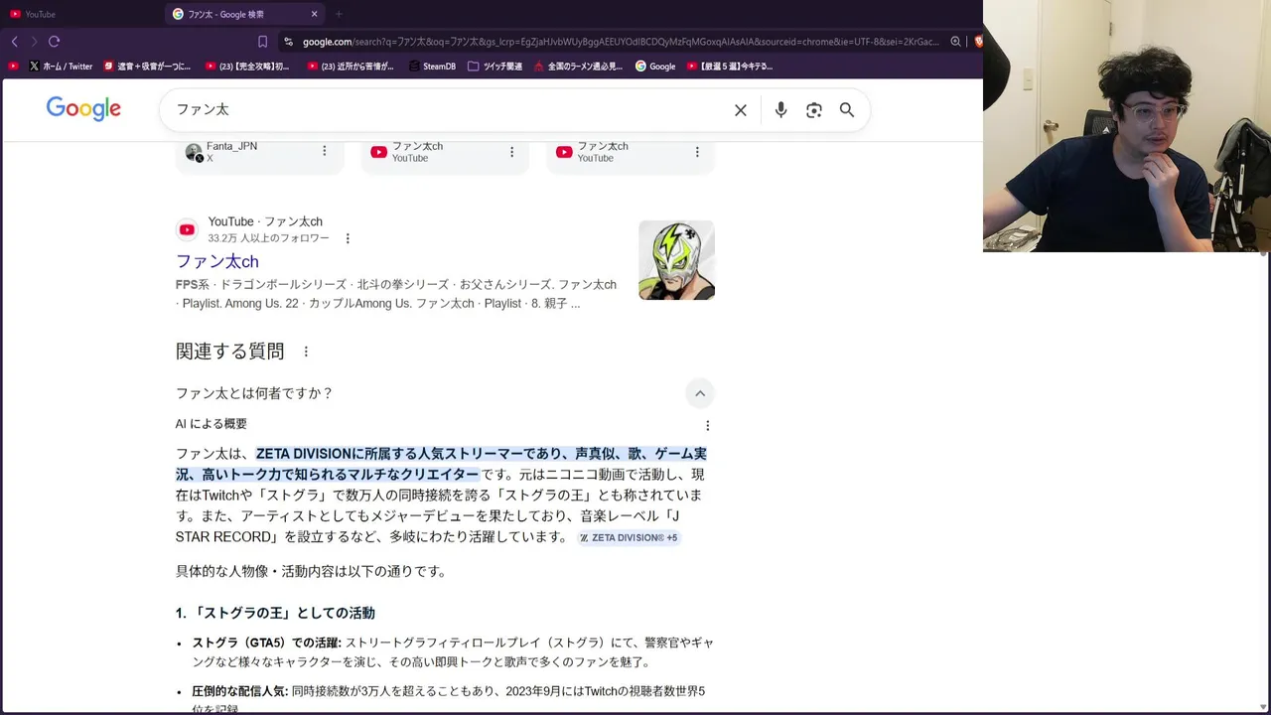Search by image with the camera icon
This screenshot has width=1271, height=715.
[814, 110]
